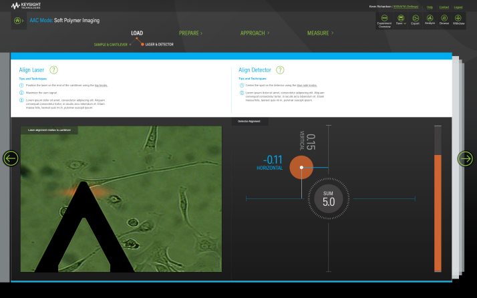The height and width of the screenshot is (298, 477).
Task: Advance to next page with right arrow
Action: 465,158
